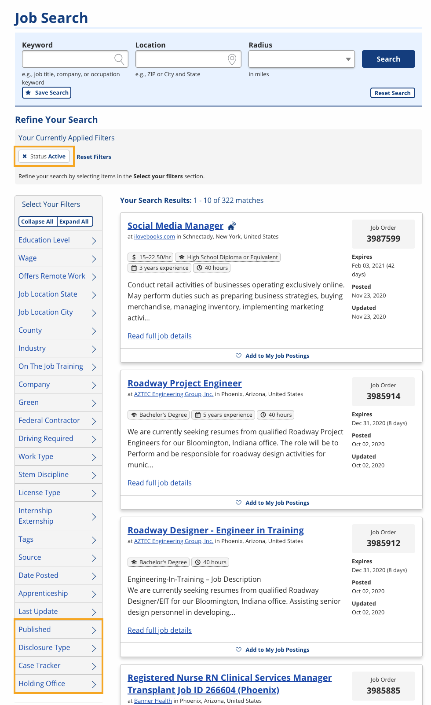Click Job Order number 3985914
Screen dimensions: 431x705
point(384,397)
